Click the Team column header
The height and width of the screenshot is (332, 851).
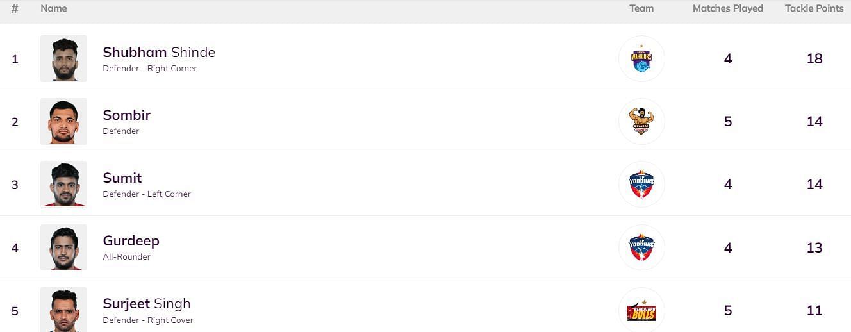[x=641, y=8]
